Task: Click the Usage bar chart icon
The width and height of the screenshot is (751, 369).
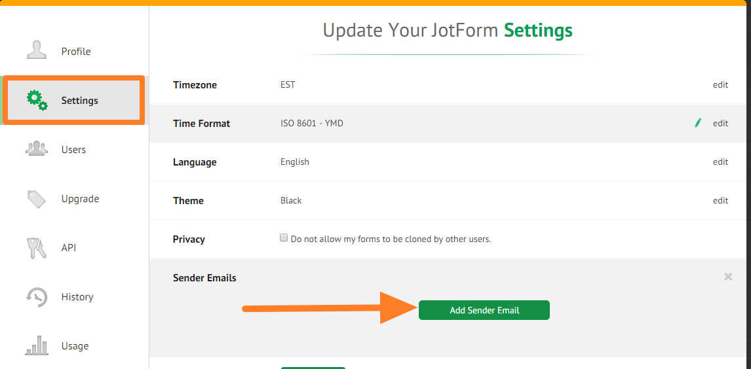Action: [x=37, y=345]
